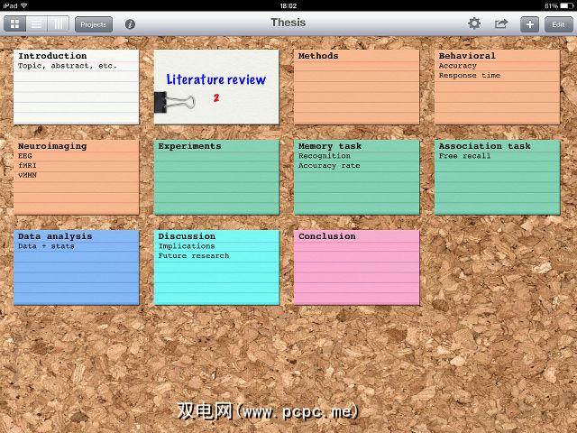Open the info icon
This screenshot has height=433, width=577.
point(130,24)
